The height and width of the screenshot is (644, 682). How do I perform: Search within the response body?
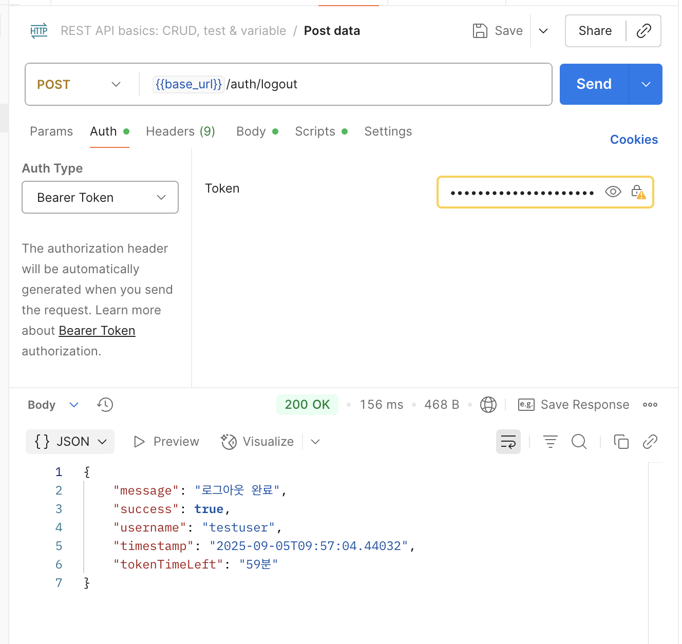[x=579, y=442]
